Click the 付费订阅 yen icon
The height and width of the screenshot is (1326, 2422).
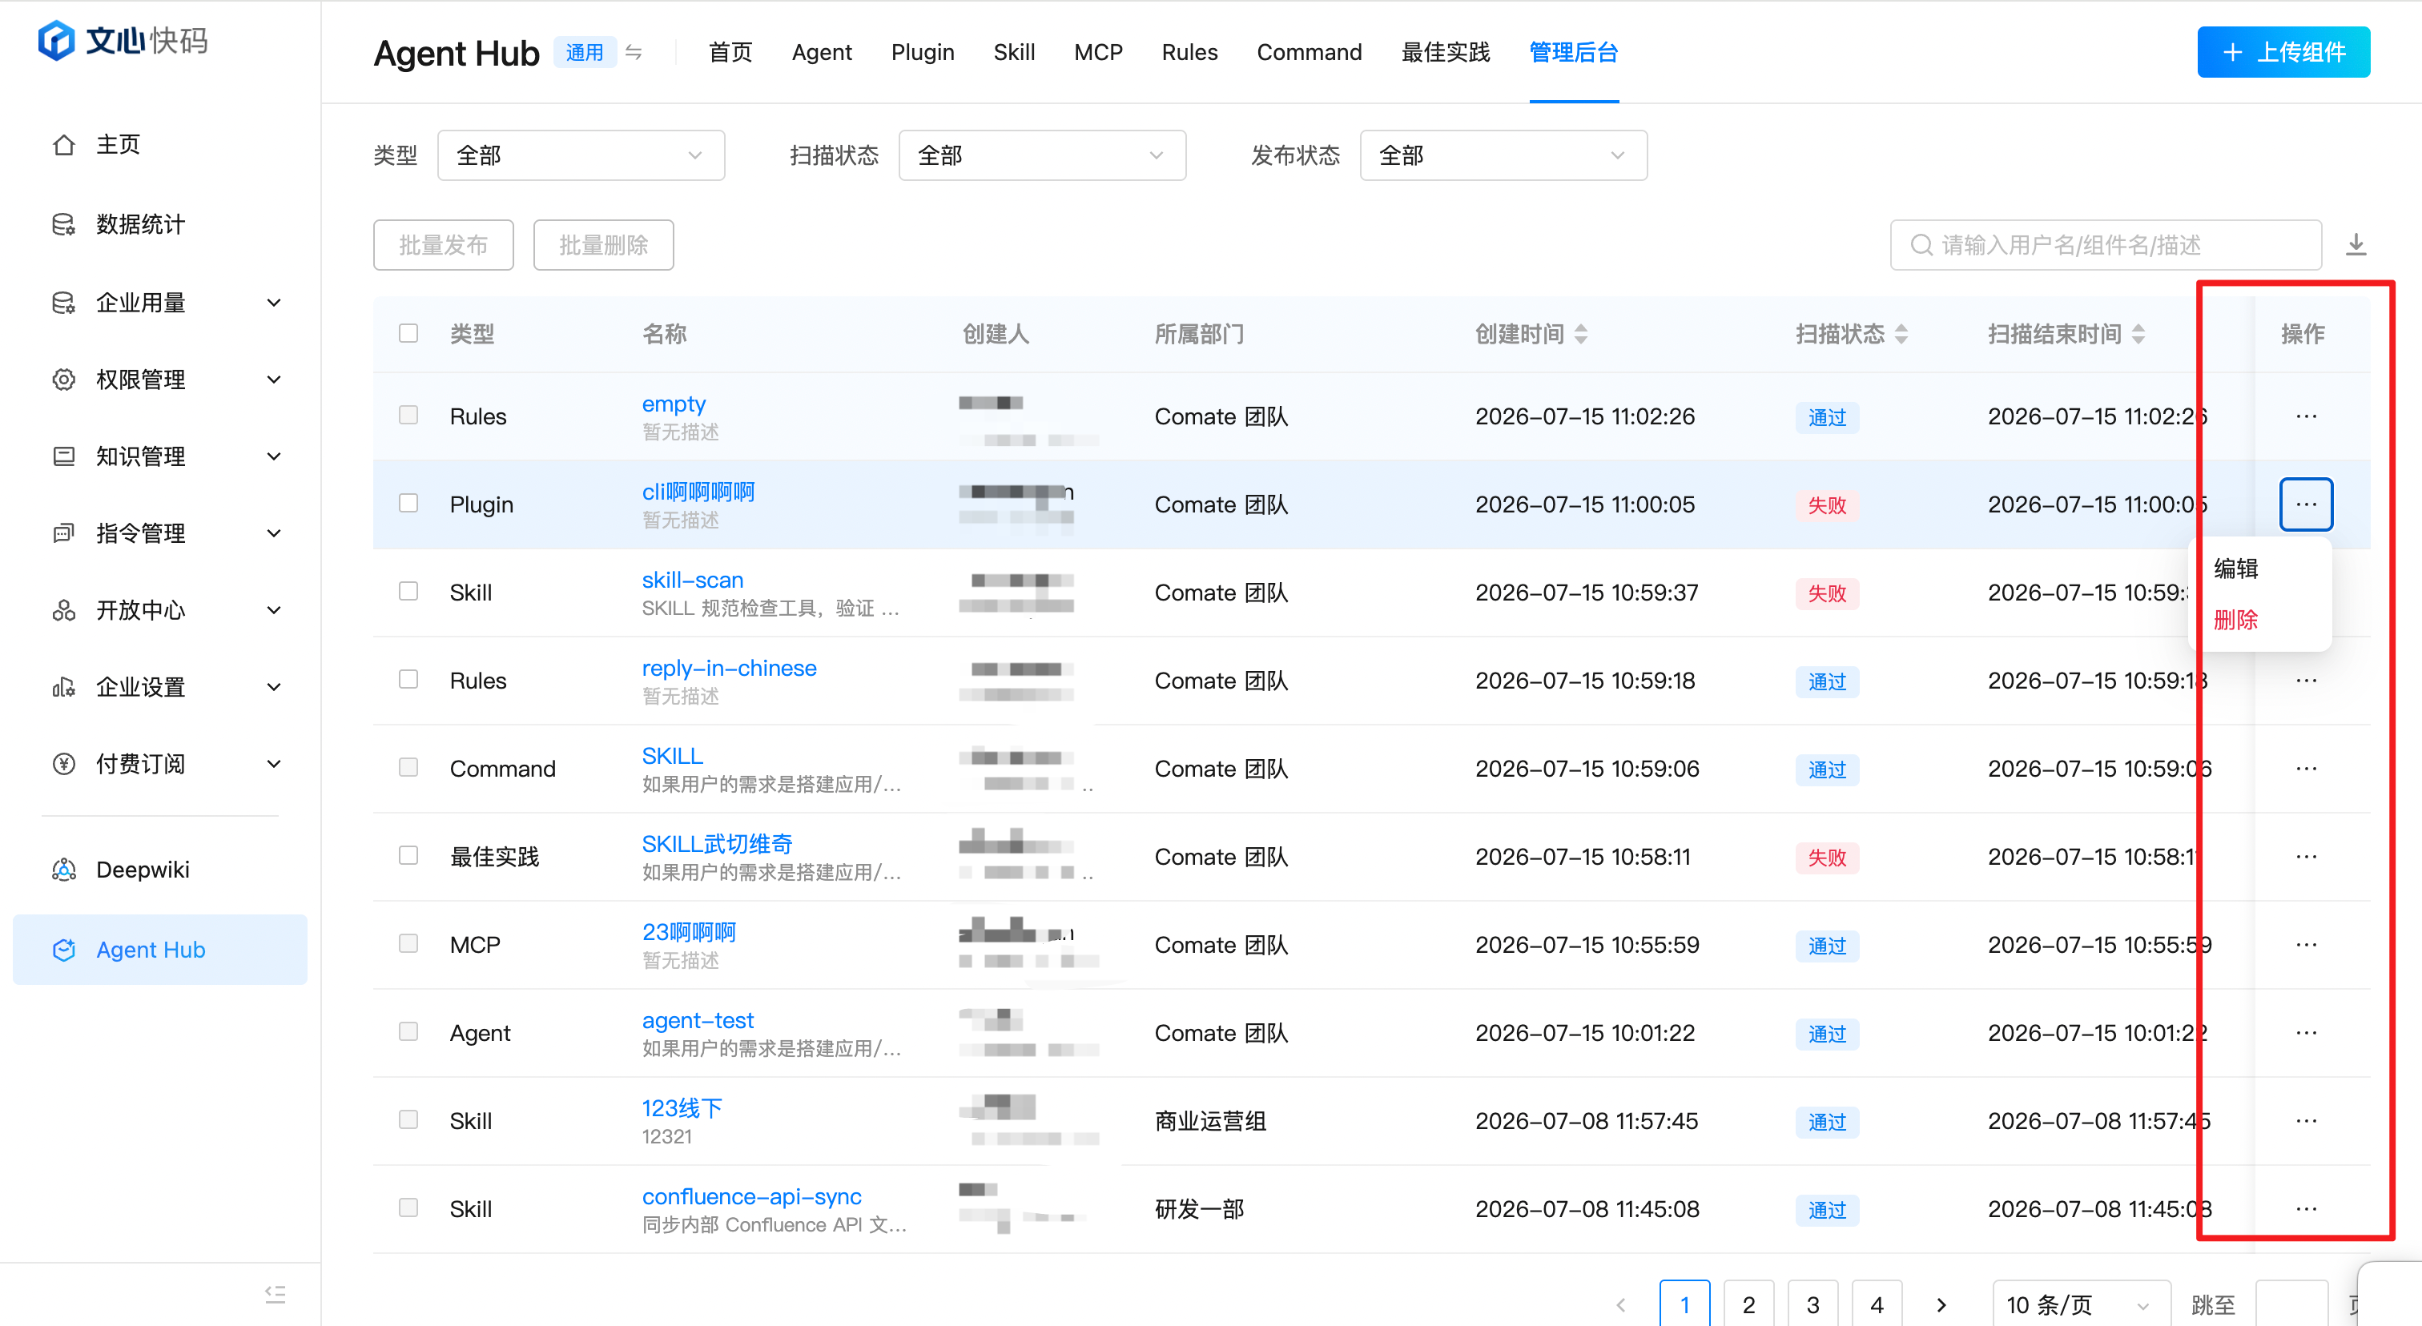tap(63, 764)
